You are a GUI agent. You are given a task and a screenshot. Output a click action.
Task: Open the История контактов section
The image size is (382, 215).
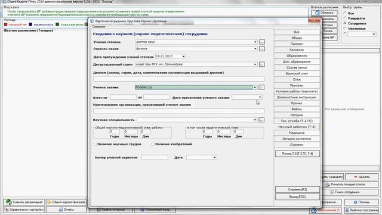tap(297, 139)
